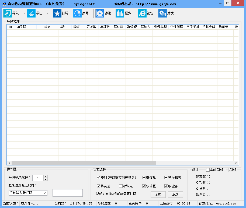This screenshot has width=246, height=208.
Task: Click the horizontal scrollbar of the table
Action: pos(84,163)
